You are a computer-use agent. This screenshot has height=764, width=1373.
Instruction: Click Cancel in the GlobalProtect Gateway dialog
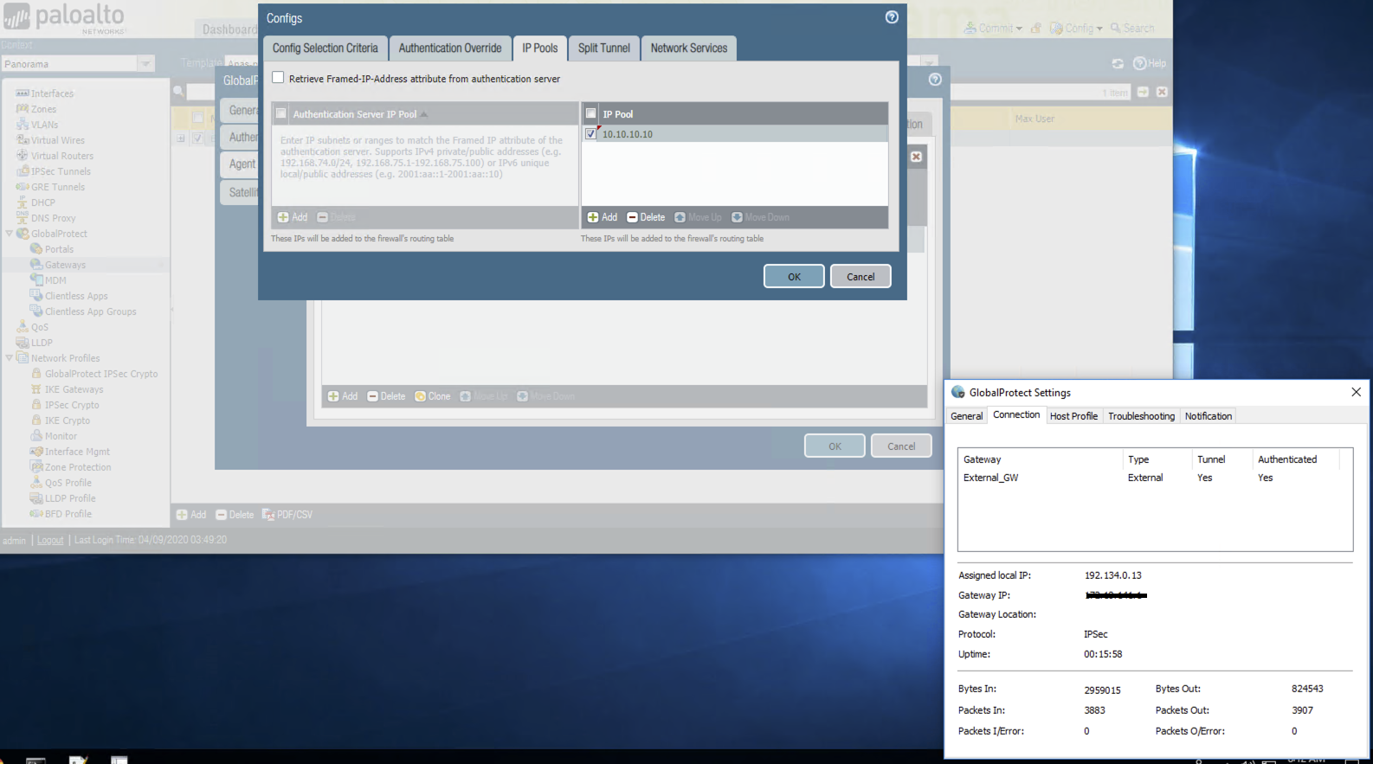tap(901, 446)
